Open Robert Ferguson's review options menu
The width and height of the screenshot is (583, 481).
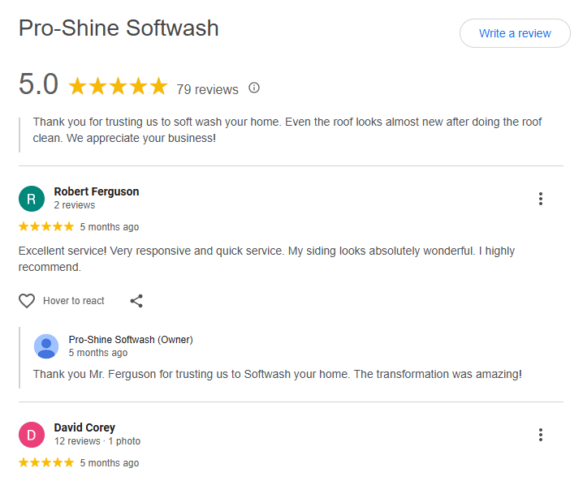[540, 199]
